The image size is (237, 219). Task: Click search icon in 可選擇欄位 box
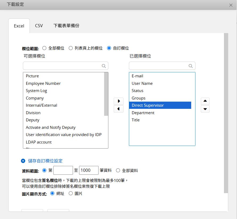pyautogui.click(x=104, y=66)
